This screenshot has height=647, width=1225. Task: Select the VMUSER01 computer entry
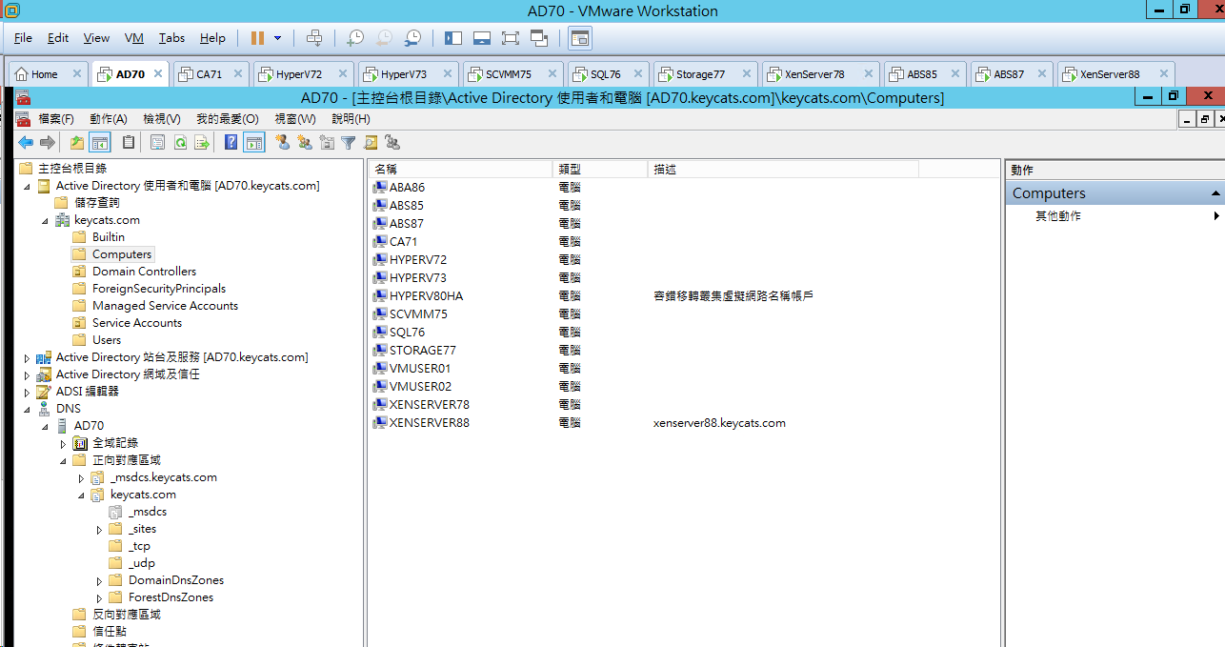pyautogui.click(x=420, y=369)
